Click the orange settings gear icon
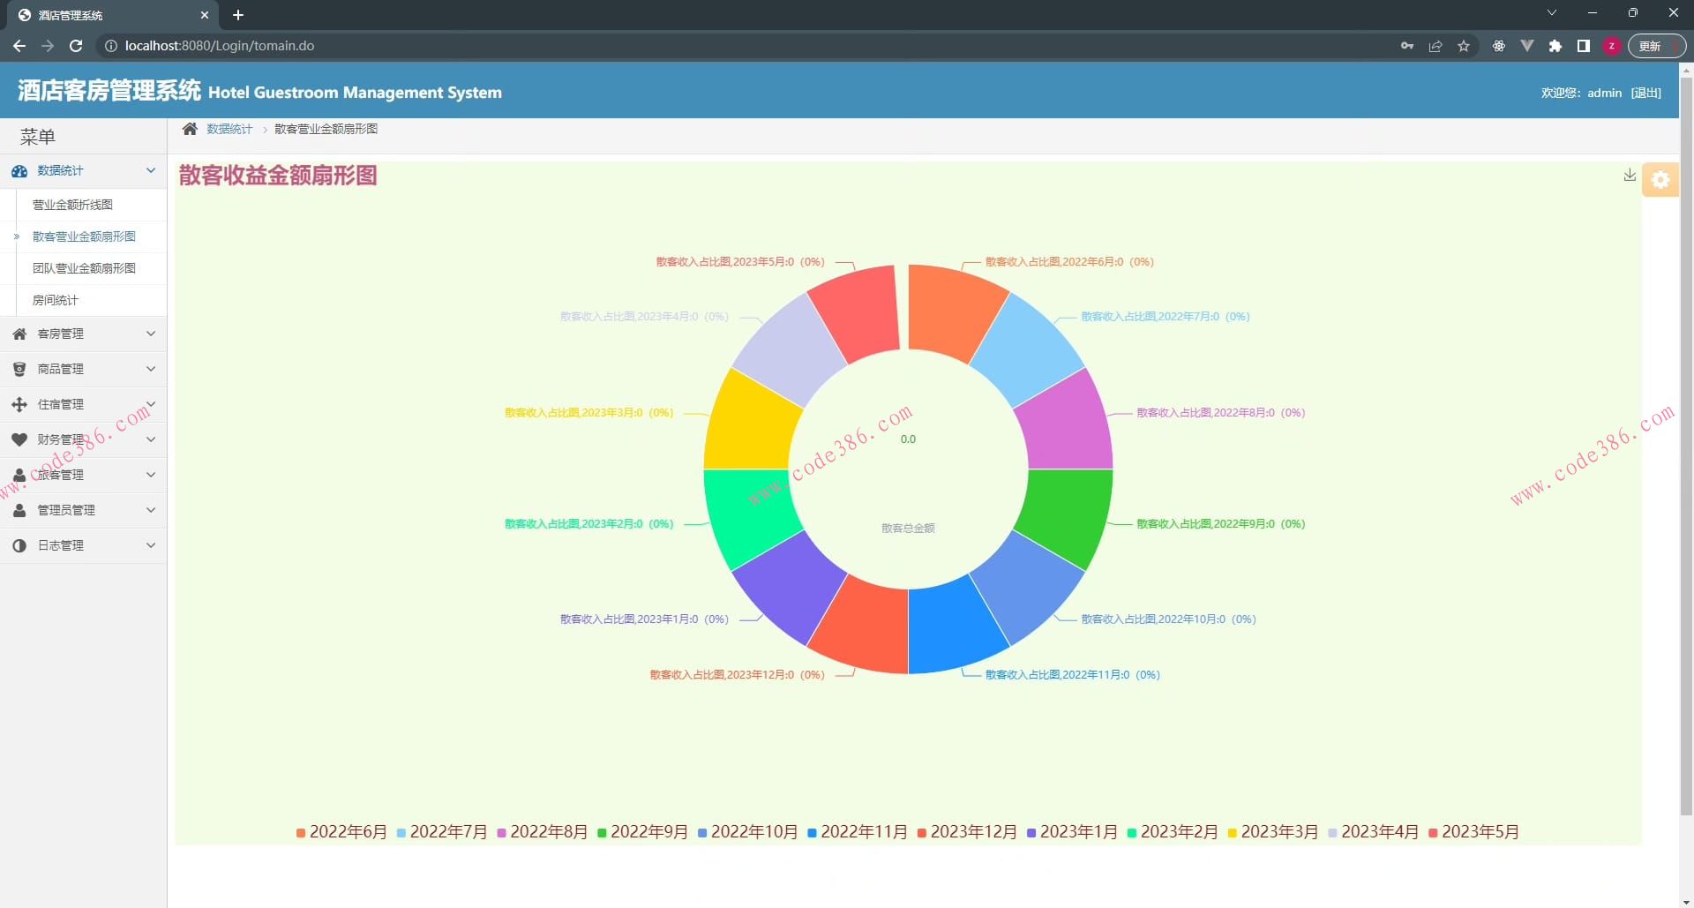 [1660, 180]
